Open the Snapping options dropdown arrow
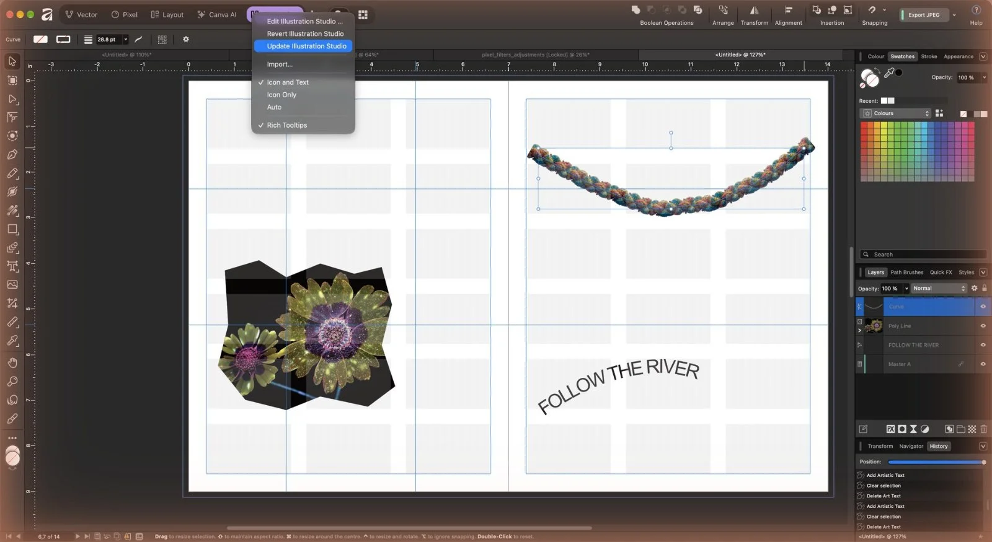 coord(884,10)
